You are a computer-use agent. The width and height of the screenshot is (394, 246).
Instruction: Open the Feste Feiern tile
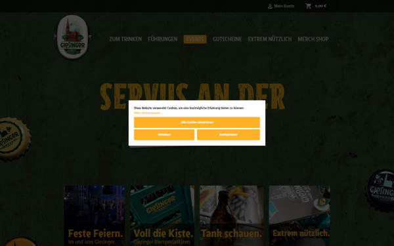coord(95,216)
